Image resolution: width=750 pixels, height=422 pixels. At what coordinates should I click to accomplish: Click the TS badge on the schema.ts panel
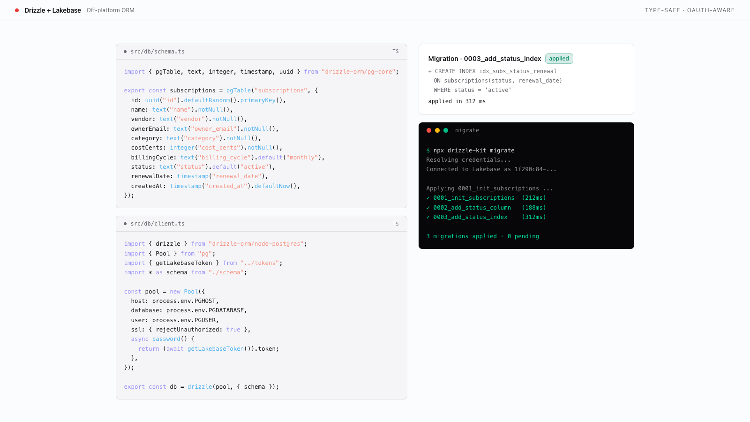coord(396,52)
